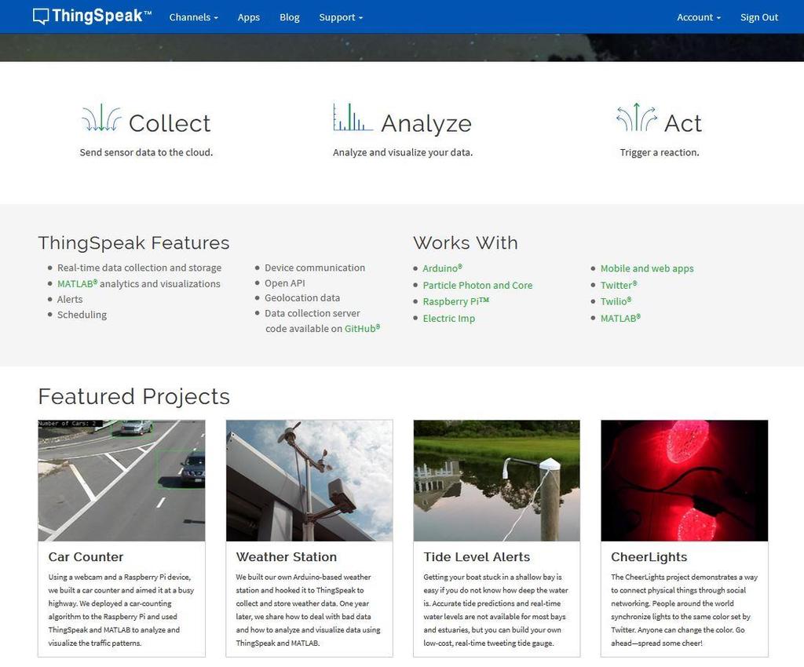Click the ThingSpeak Features heading
This screenshot has width=804, height=667.
pos(133,242)
